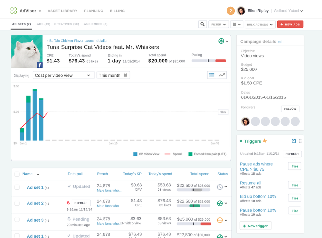Screen dimensions: 322x238
Task: Switch to AUDIENCES (6) tab
Action: point(96,24)
